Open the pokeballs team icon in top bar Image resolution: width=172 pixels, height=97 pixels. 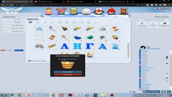(61, 11)
